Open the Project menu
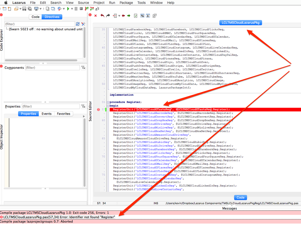The image size is (301, 225). click(99, 3)
